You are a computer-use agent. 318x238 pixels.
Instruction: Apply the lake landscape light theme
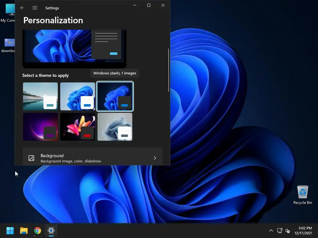[40, 96]
